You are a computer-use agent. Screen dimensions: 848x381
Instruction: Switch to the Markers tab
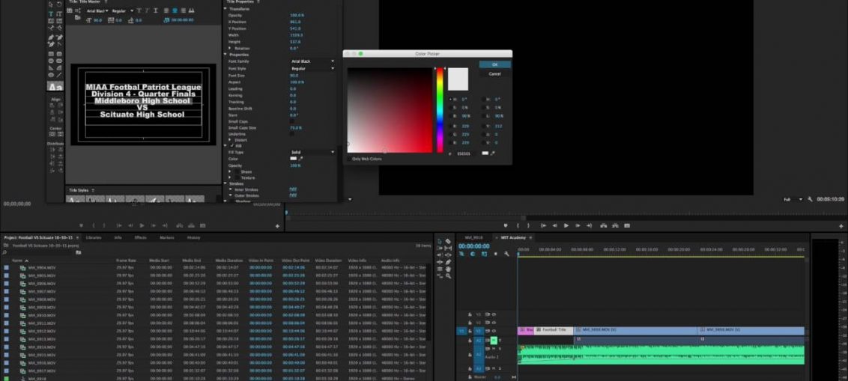click(167, 238)
